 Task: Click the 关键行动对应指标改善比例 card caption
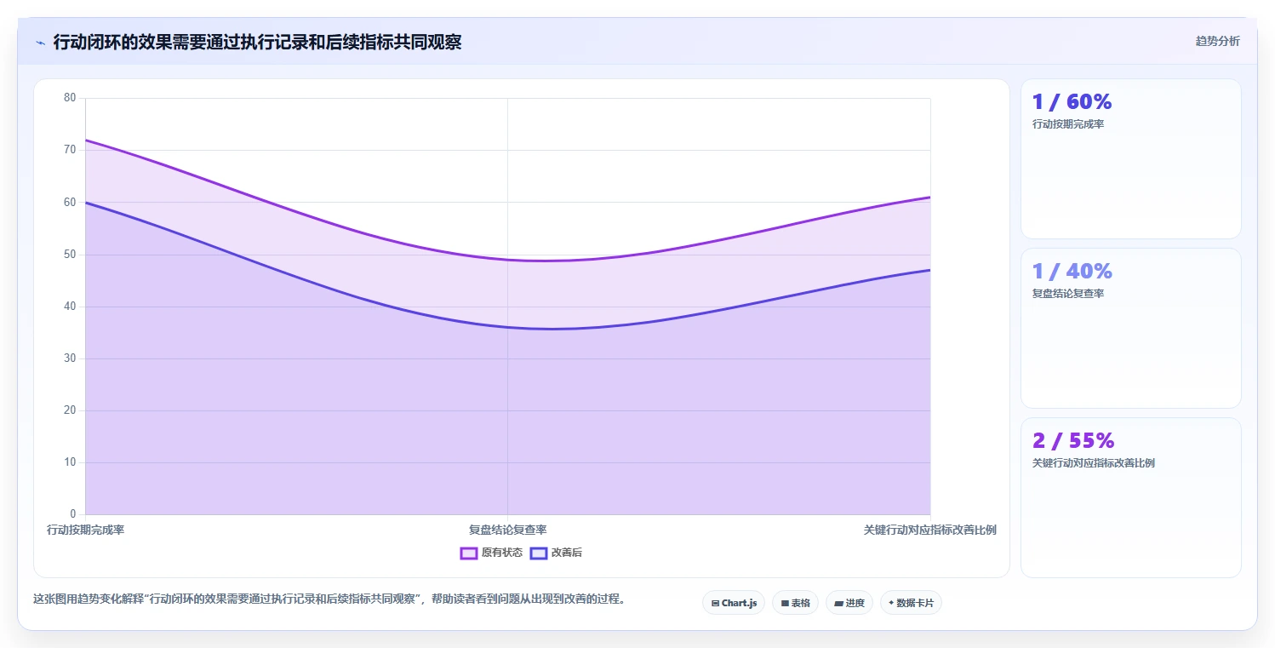[x=1093, y=463]
